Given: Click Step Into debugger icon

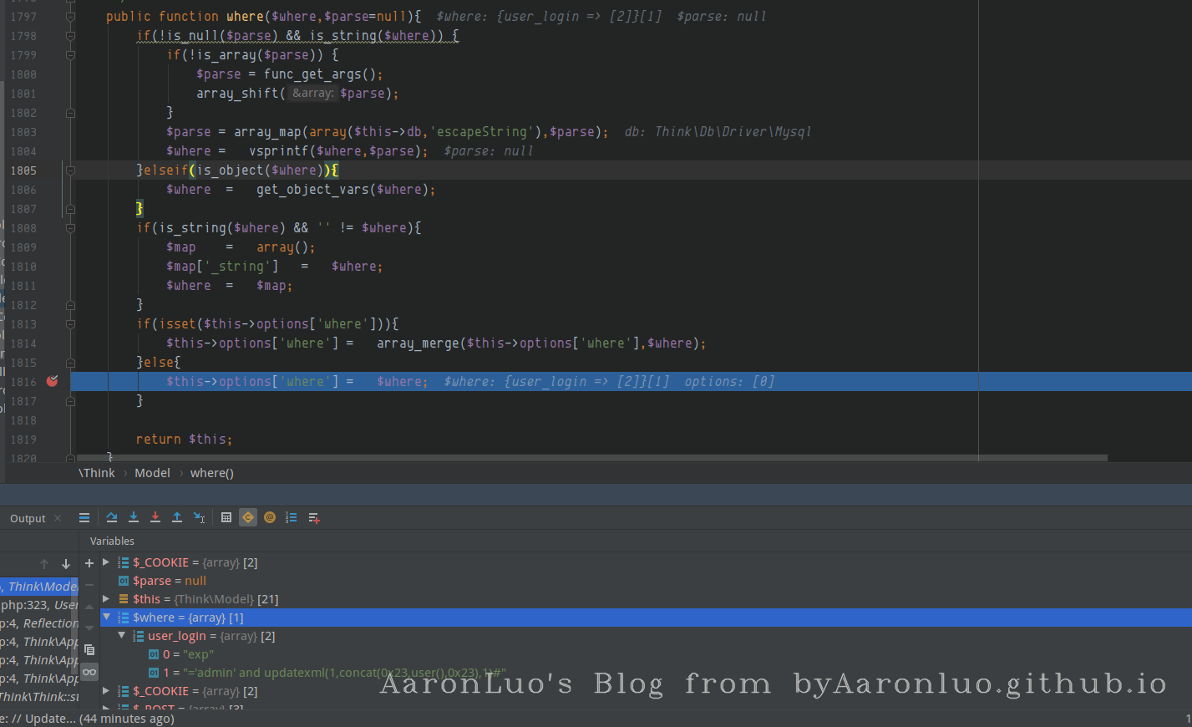Looking at the screenshot, I should [134, 518].
